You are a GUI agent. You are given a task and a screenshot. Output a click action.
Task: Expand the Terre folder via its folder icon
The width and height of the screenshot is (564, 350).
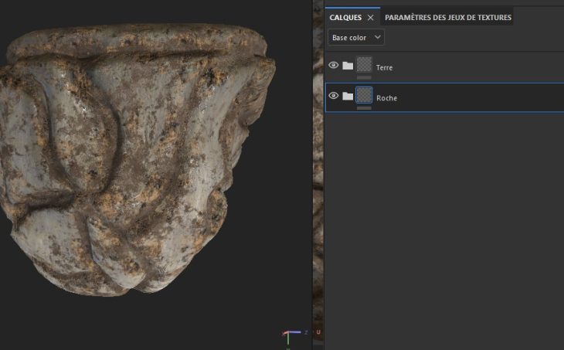pyautogui.click(x=348, y=66)
